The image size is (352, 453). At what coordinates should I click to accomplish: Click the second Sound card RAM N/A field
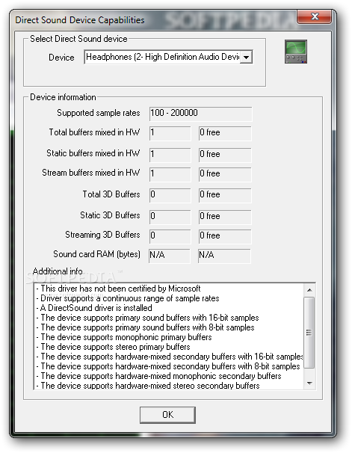[224, 256]
